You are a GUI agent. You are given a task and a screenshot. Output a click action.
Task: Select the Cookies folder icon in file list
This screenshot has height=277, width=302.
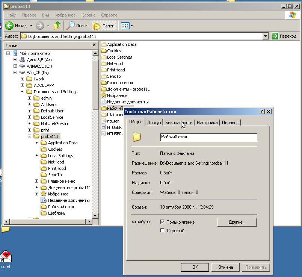[x=104, y=51]
